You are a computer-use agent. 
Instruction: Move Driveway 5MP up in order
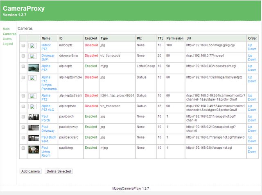250,56
